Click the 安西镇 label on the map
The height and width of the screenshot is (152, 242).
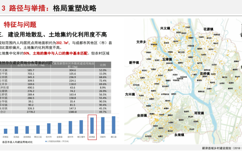coord(142,115)
